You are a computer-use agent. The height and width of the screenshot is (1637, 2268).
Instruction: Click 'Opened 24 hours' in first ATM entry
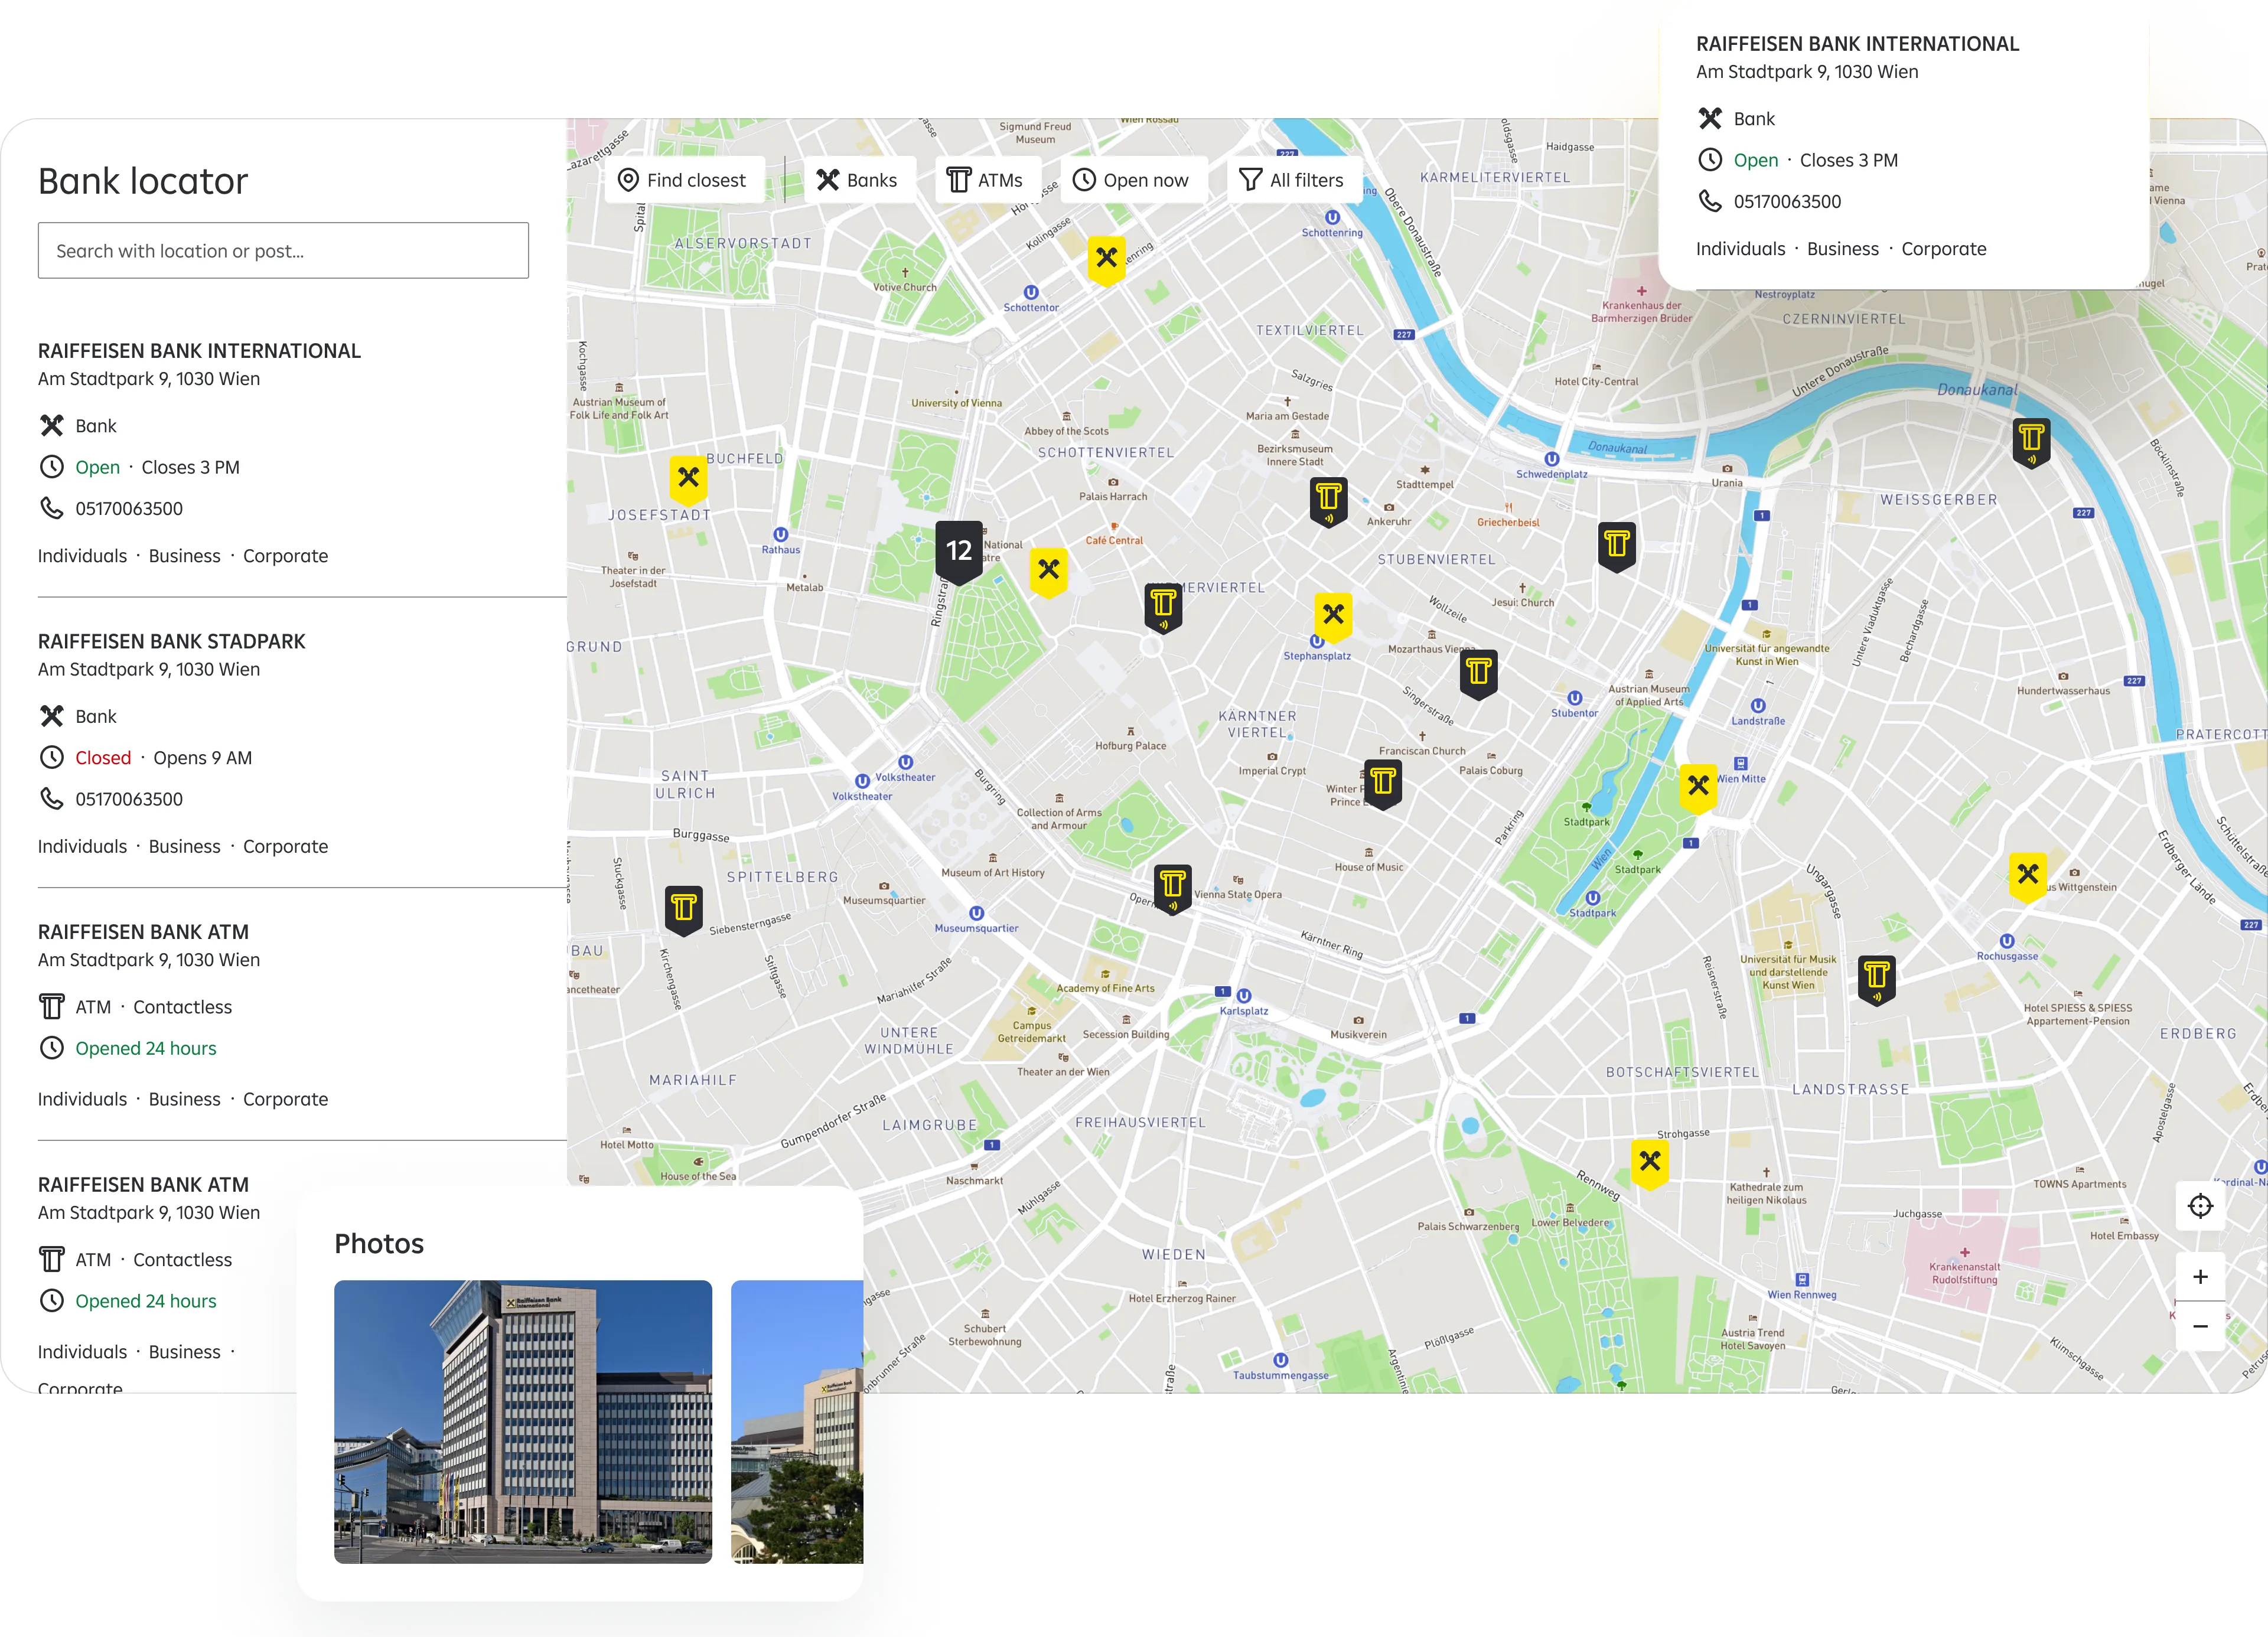146,1048
